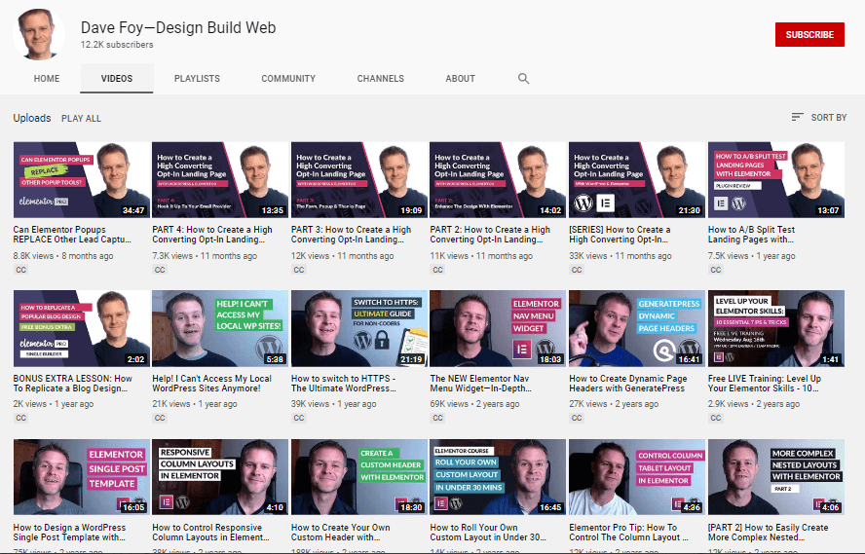Open the channel search magnifier icon

tap(523, 78)
